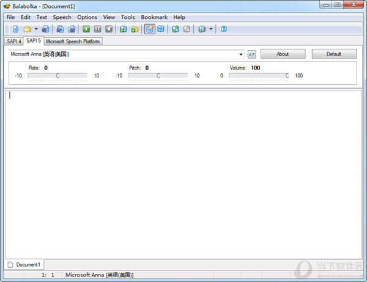
Task: Start reading aloud with green play icon
Action: (86, 29)
